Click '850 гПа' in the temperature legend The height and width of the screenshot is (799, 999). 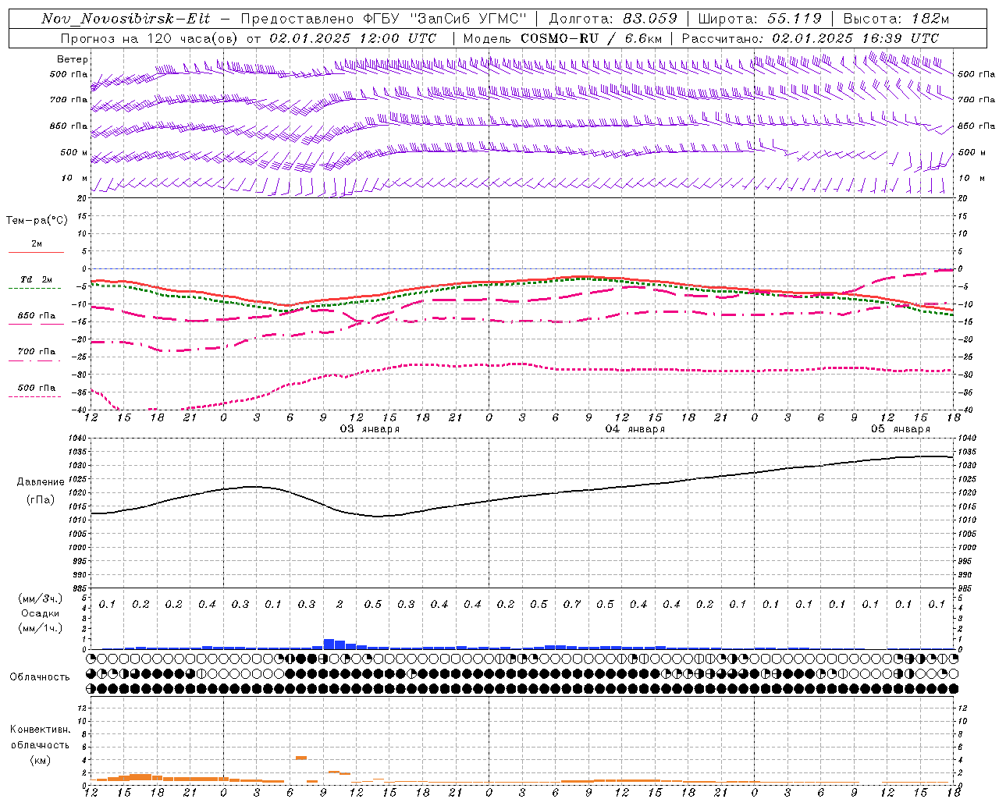coord(37,316)
